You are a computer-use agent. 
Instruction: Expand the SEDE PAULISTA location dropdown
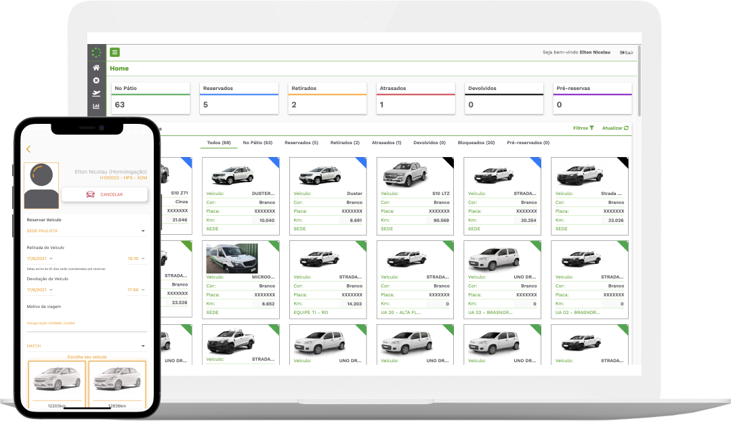pos(86,231)
